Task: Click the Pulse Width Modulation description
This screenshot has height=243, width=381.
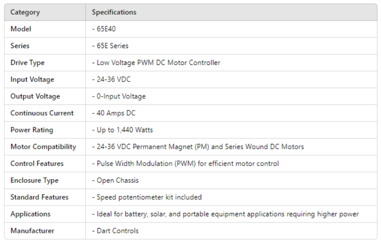Action: [186, 164]
